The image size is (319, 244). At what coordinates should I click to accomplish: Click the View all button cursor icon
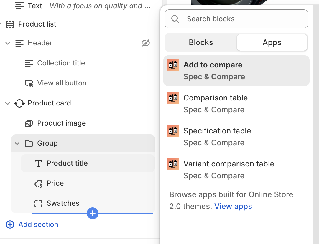point(29,83)
